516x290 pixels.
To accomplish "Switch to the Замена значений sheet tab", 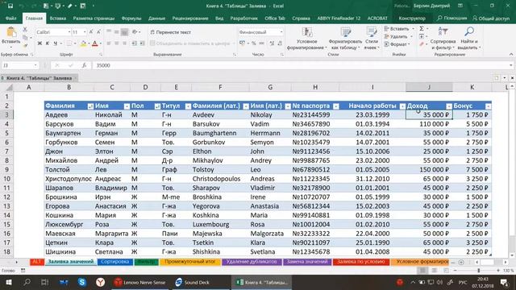I will (307, 262).
